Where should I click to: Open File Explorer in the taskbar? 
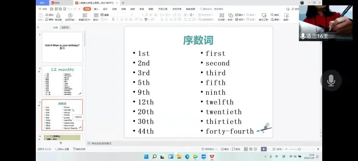pos(179,156)
